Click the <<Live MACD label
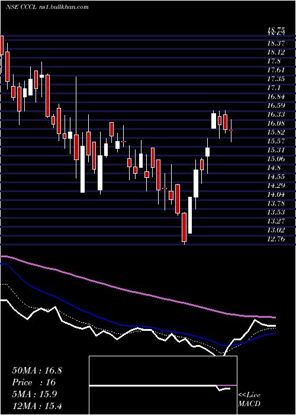The height and width of the screenshot is (415, 296). [249, 399]
